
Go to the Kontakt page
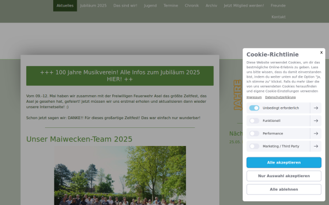(279, 17)
